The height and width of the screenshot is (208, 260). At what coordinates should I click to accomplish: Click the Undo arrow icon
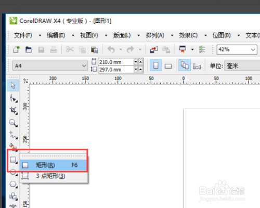pyautogui.click(x=111, y=49)
